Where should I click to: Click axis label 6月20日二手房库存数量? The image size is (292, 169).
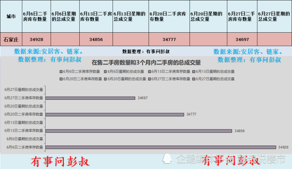[24, 114]
